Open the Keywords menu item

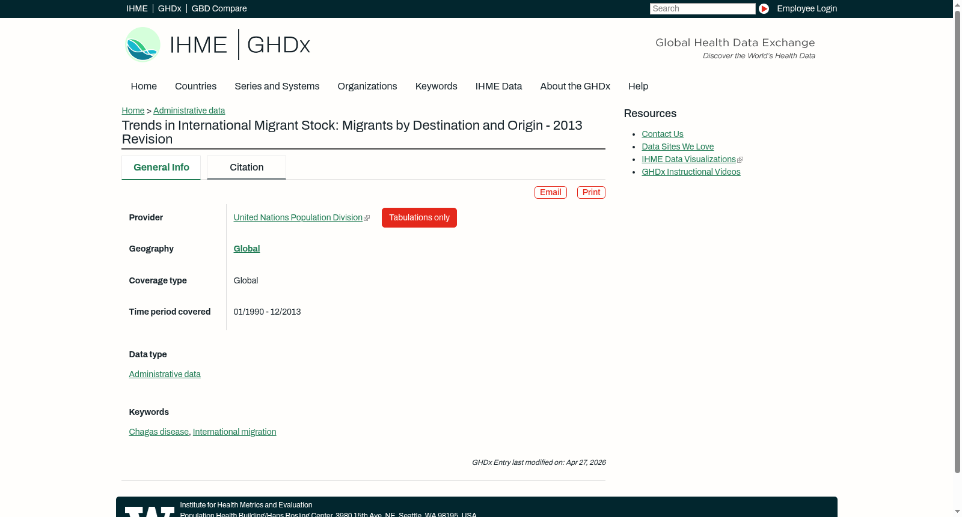[x=436, y=86]
